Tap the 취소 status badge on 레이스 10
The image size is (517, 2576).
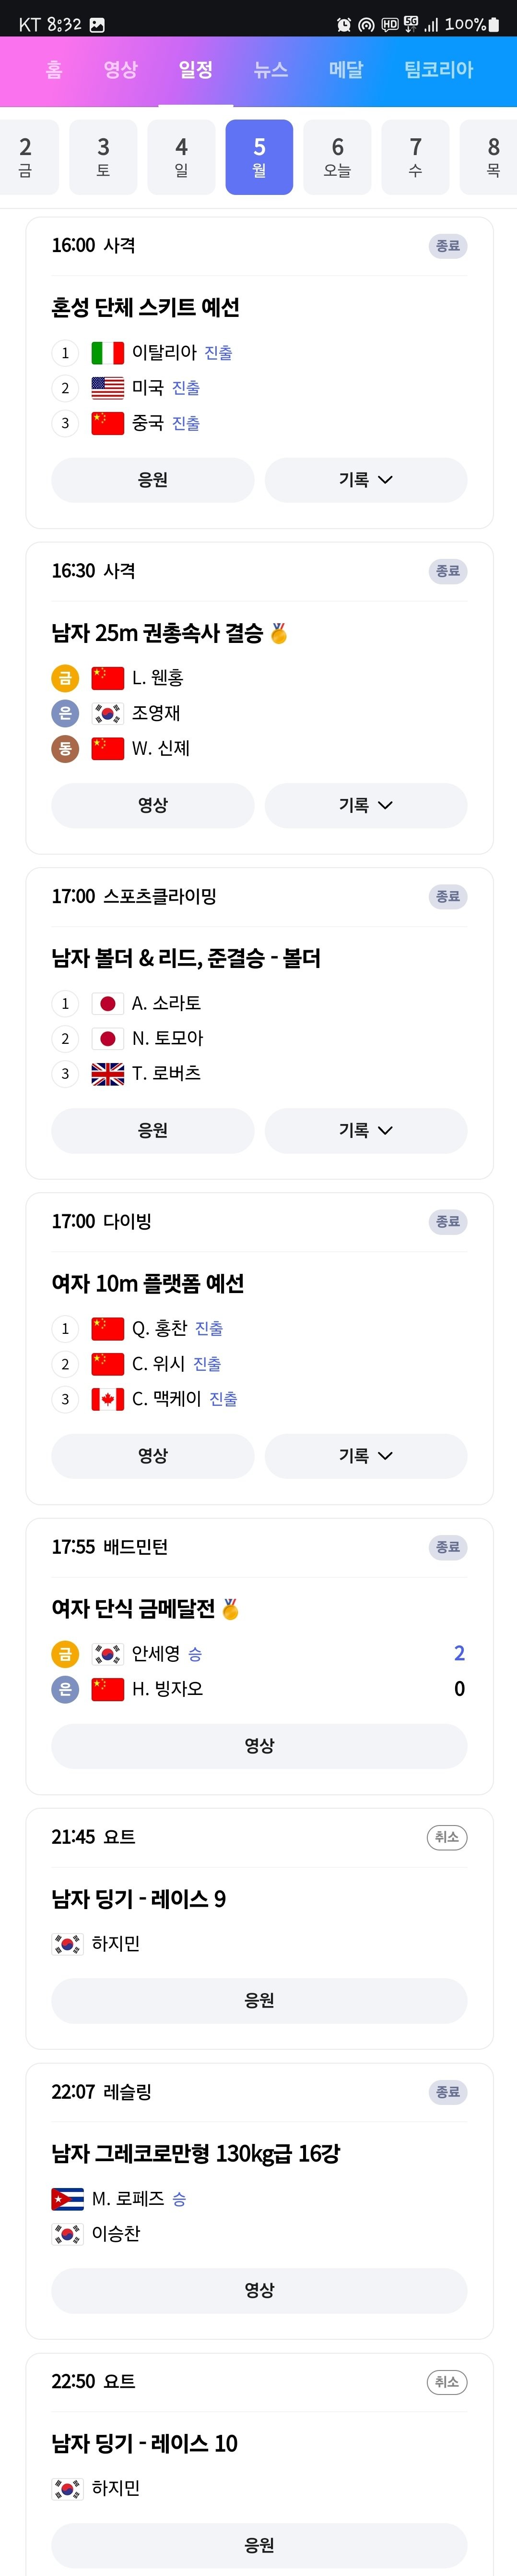tap(447, 2382)
